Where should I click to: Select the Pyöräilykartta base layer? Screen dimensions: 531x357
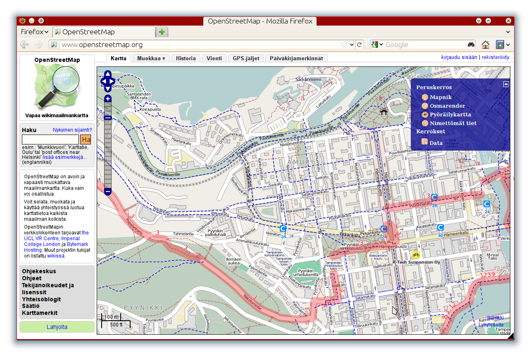[425, 115]
